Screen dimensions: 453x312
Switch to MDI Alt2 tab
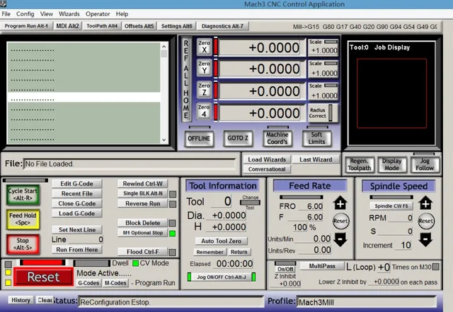[x=68, y=26]
